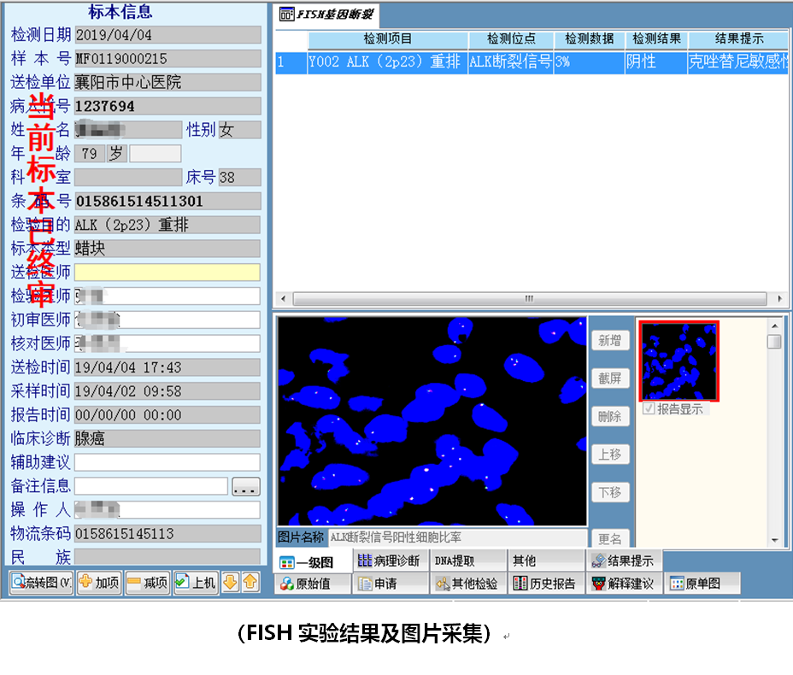Click the 截屏 screenshot button
The height and width of the screenshot is (675, 793).
point(610,379)
